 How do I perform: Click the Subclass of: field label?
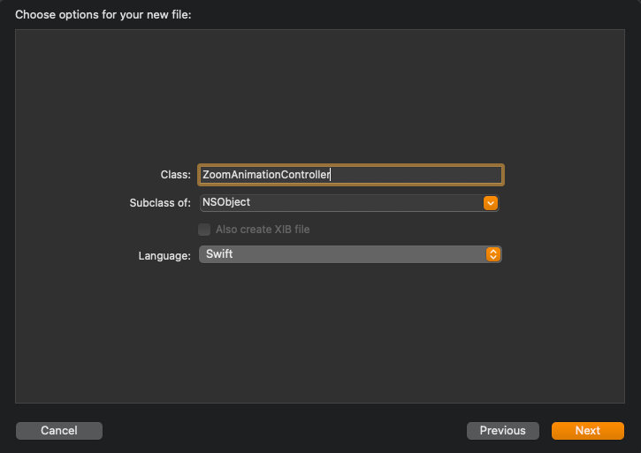[x=160, y=203]
